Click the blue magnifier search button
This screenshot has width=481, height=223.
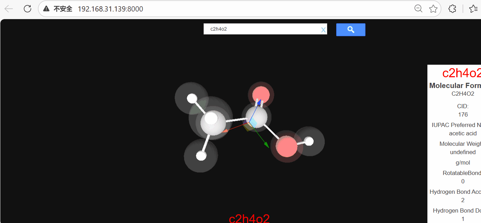(350, 30)
